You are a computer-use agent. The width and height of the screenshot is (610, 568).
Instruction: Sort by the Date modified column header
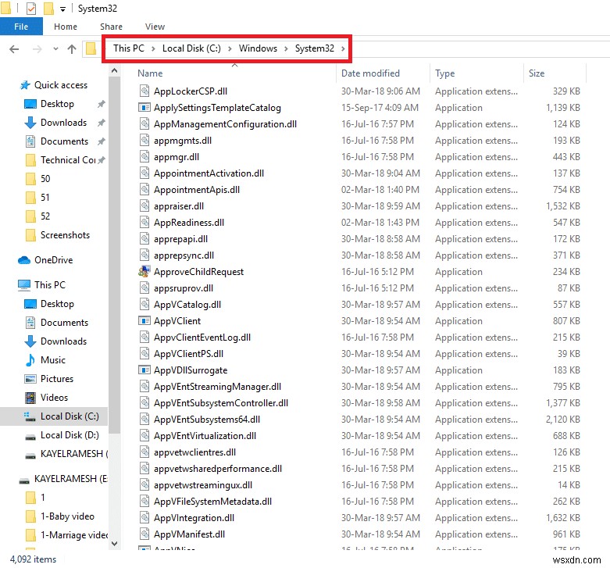370,73
